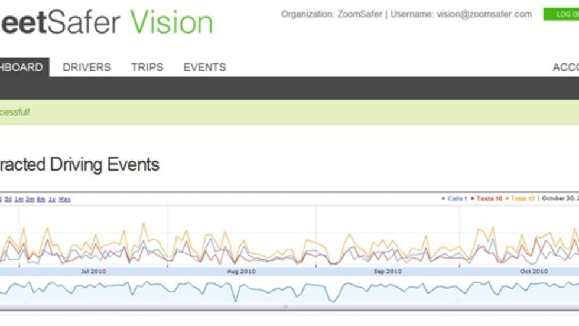
Task: Click the green Log Off button
Action: (x=561, y=14)
